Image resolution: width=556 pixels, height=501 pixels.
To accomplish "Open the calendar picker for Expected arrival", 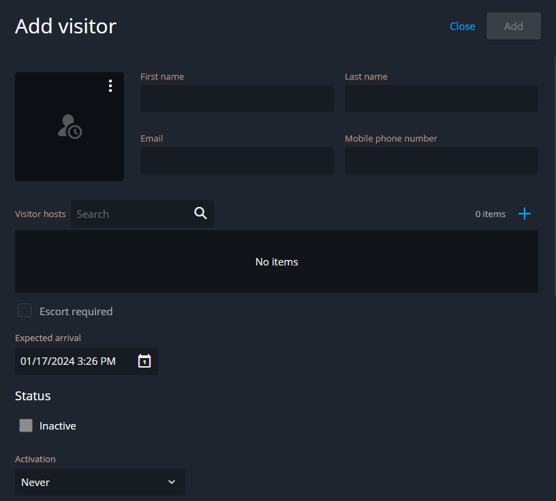I will (x=144, y=361).
